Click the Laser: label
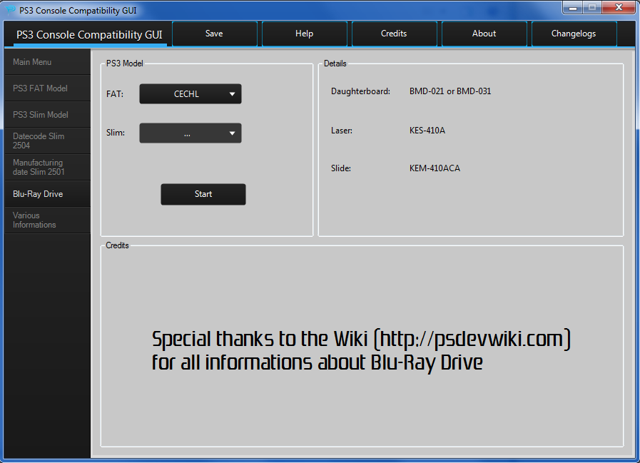The image size is (640, 463). (342, 131)
